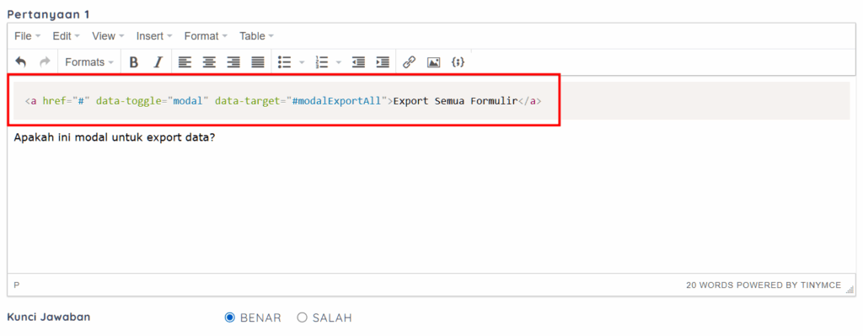Undo the last edit
Viewport: 863px width, 336px height.
(x=21, y=62)
